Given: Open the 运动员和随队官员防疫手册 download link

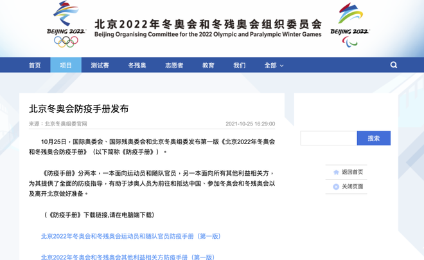Looking at the screenshot, I should tap(131, 236).
